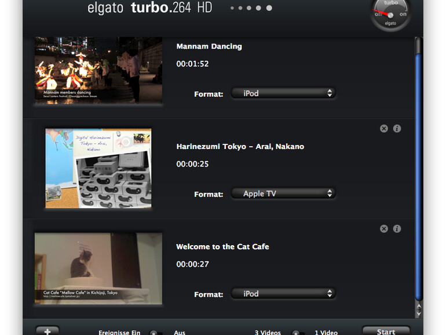
Task: Open Format dropdown for Mannam Dancing
Action: pos(283,93)
